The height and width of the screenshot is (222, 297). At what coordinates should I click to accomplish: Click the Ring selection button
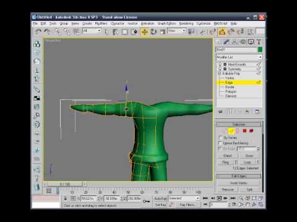226,162
